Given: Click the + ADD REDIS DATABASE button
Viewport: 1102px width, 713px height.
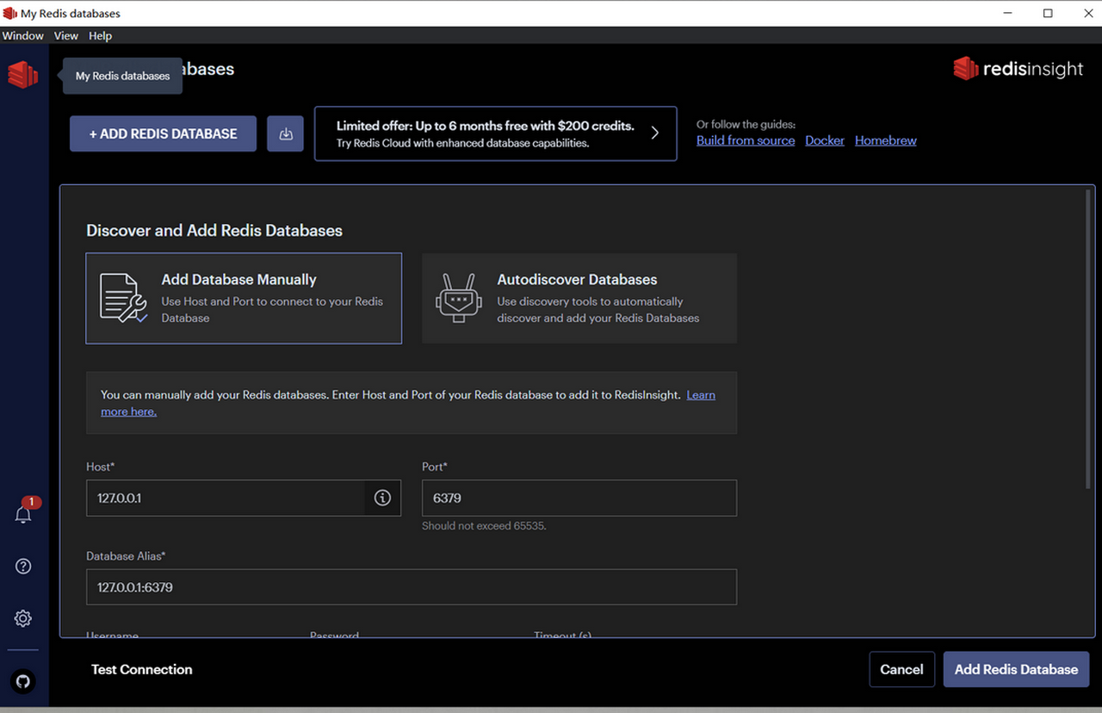Looking at the screenshot, I should 163,133.
